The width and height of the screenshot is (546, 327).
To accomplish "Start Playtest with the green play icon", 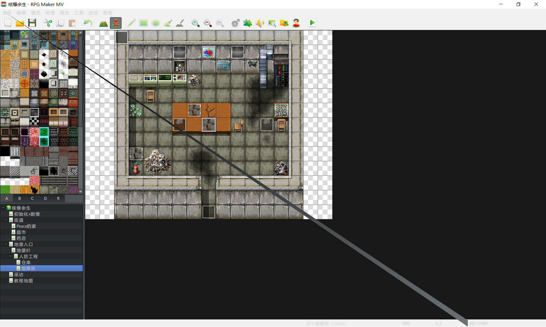I will [x=312, y=23].
